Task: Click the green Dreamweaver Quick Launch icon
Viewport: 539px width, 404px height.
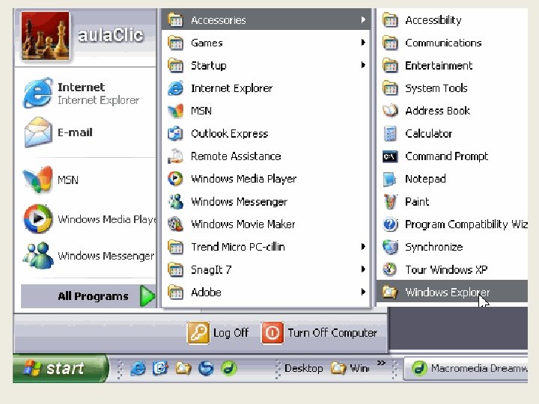Action: click(229, 368)
